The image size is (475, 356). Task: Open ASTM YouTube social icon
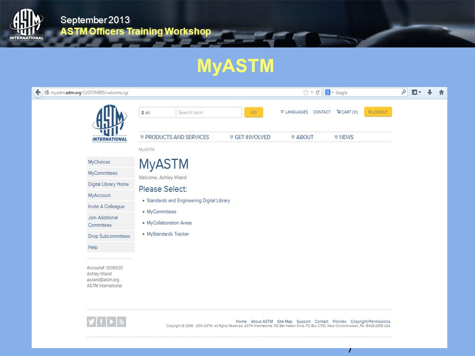(111, 321)
